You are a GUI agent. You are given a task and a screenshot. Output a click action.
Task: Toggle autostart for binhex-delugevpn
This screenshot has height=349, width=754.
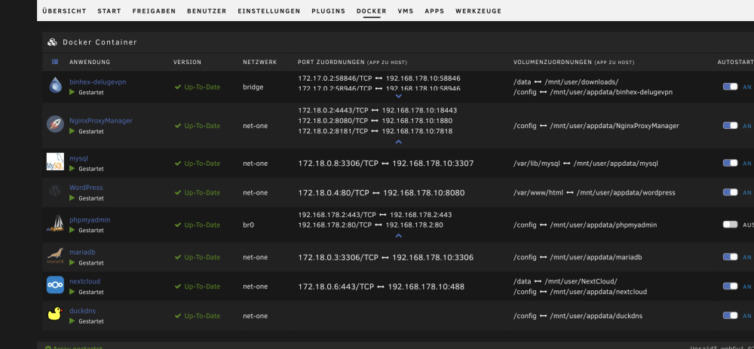(730, 87)
